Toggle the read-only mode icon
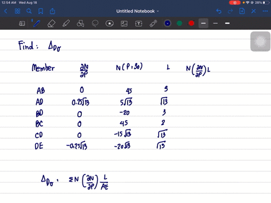This screenshot has height=203, width=271. pos(22,24)
